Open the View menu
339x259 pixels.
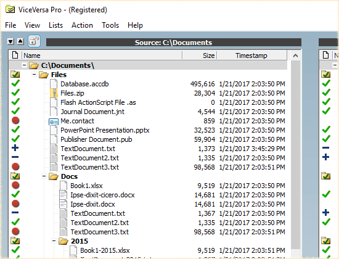coord(32,25)
